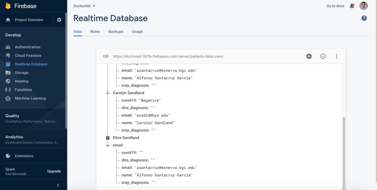Collapse all with minus circle icon
Image resolution: width=377 pixels, height=190 pixels.
(x=323, y=56)
